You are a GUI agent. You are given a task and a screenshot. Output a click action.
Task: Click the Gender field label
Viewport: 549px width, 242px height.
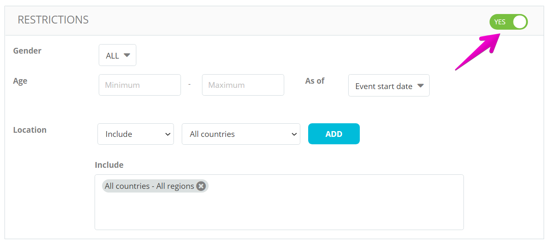[x=27, y=51]
